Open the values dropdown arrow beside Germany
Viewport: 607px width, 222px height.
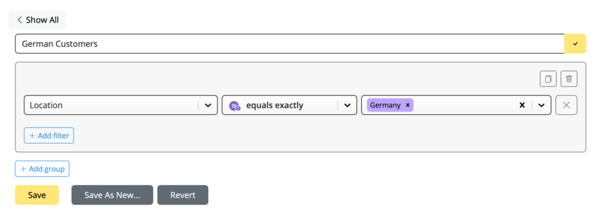[541, 105]
